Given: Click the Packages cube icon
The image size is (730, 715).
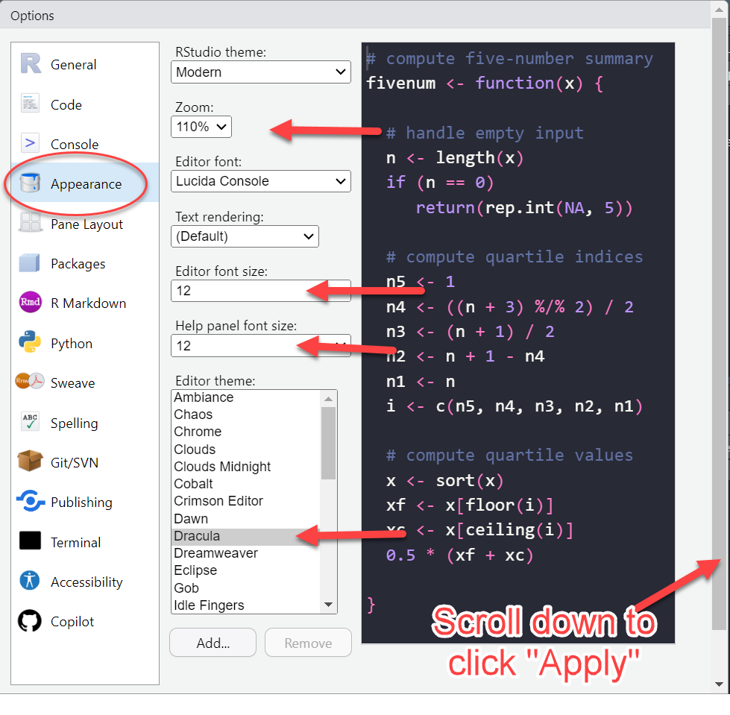Looking at the screenshot, I should pyautogui.click(x=31, y=263).
